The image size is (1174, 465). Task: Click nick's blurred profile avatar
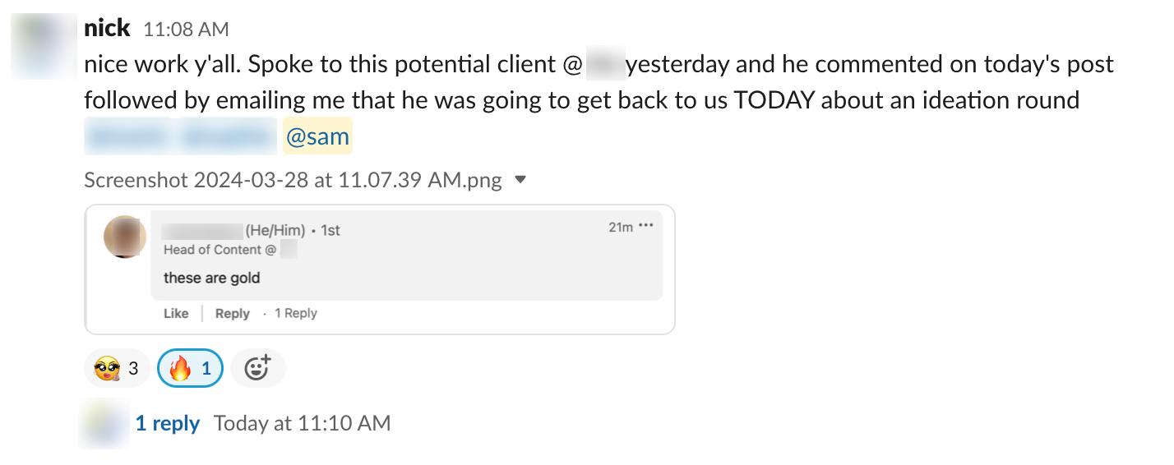tap(44, 47)
